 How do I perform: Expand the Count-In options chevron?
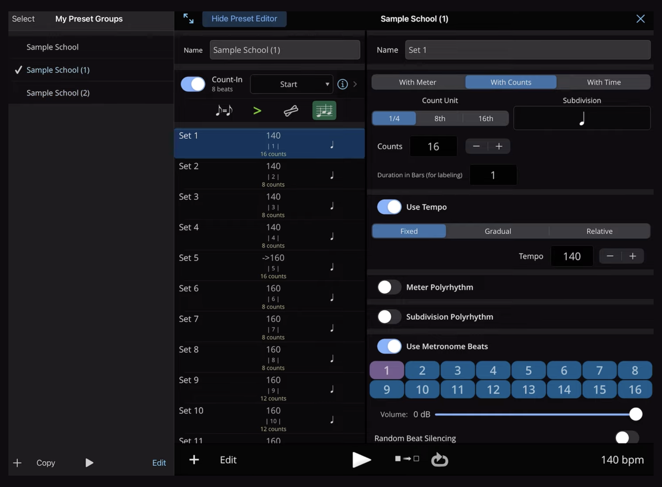coord(355,84)
